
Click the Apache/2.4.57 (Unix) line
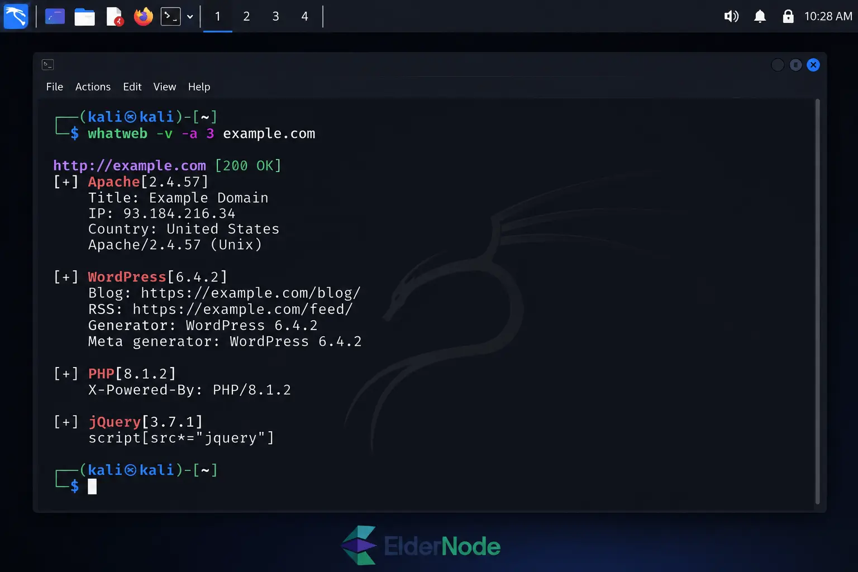coord(175,245)
